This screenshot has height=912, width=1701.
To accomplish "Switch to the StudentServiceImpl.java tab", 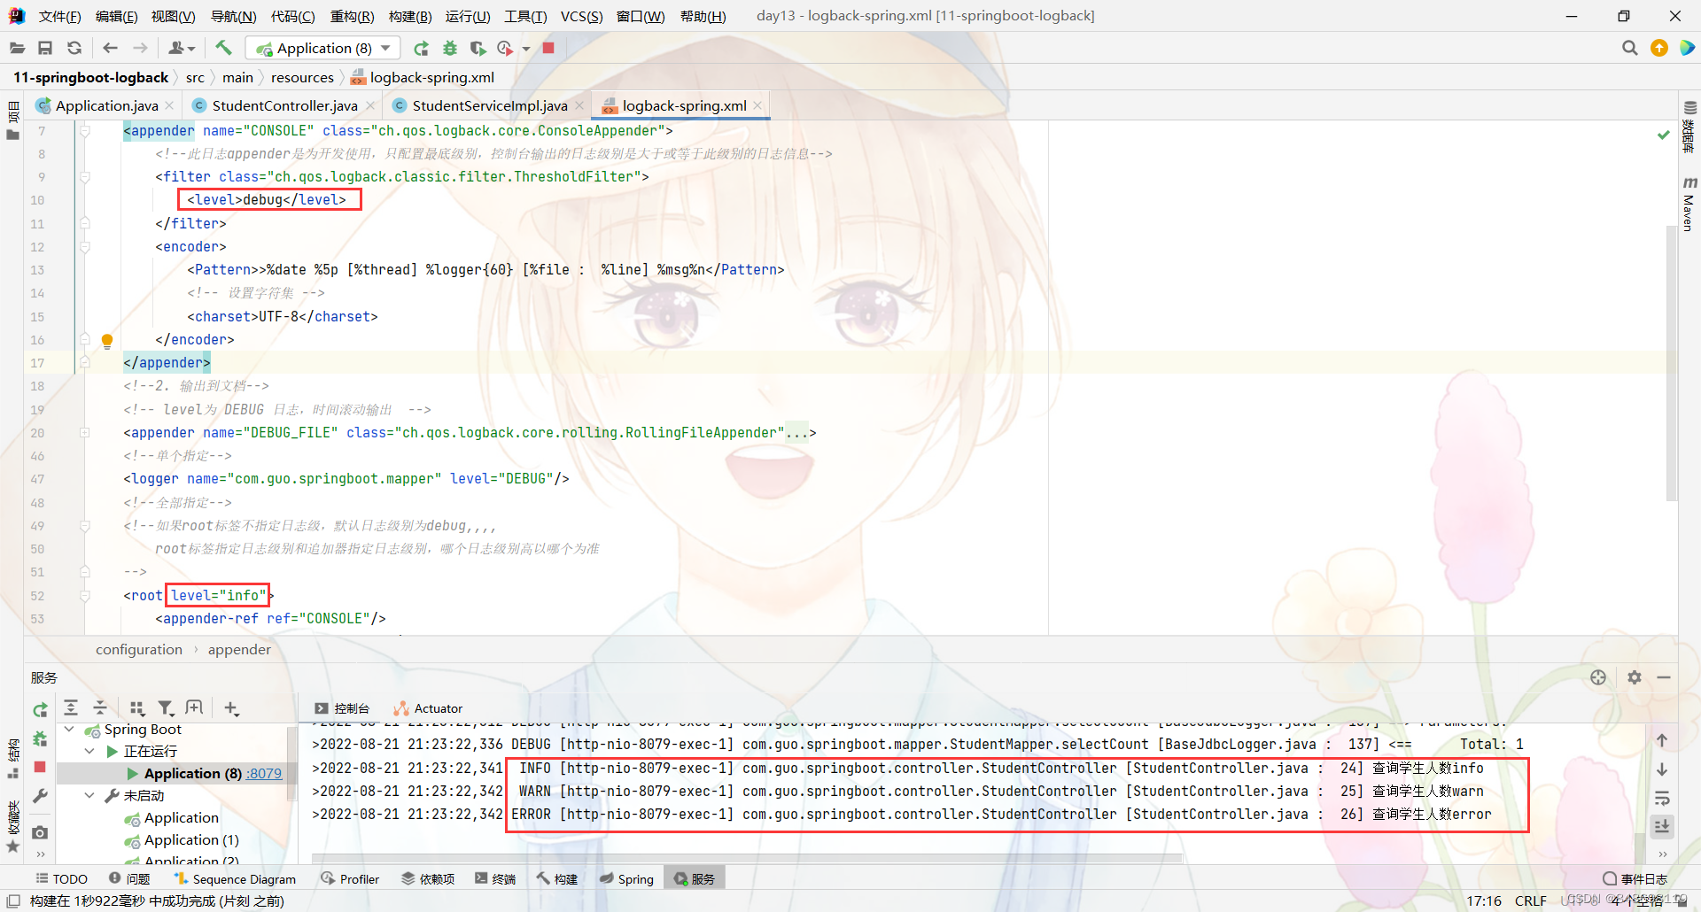I will 489,105.
